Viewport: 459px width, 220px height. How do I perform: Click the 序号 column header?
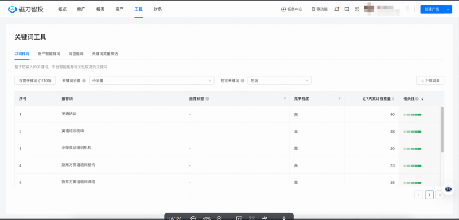(x=22, y=99)
